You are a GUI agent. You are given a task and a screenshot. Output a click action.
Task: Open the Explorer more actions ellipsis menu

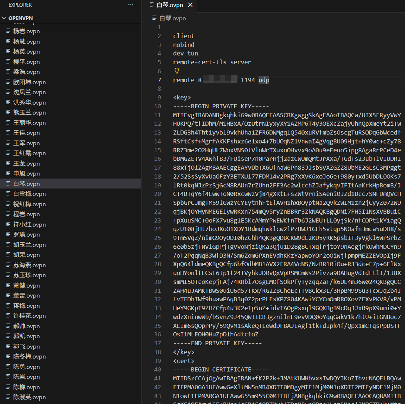pos(131,5)
